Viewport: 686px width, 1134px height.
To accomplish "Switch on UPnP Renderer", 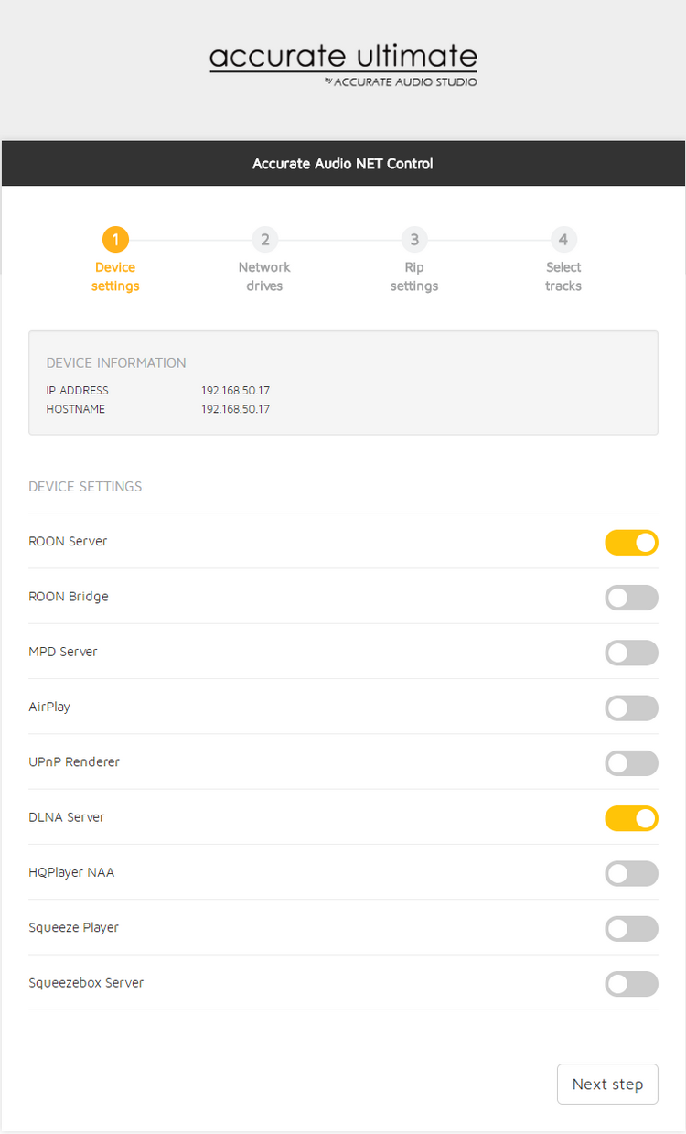I will (x=631, y=763).
